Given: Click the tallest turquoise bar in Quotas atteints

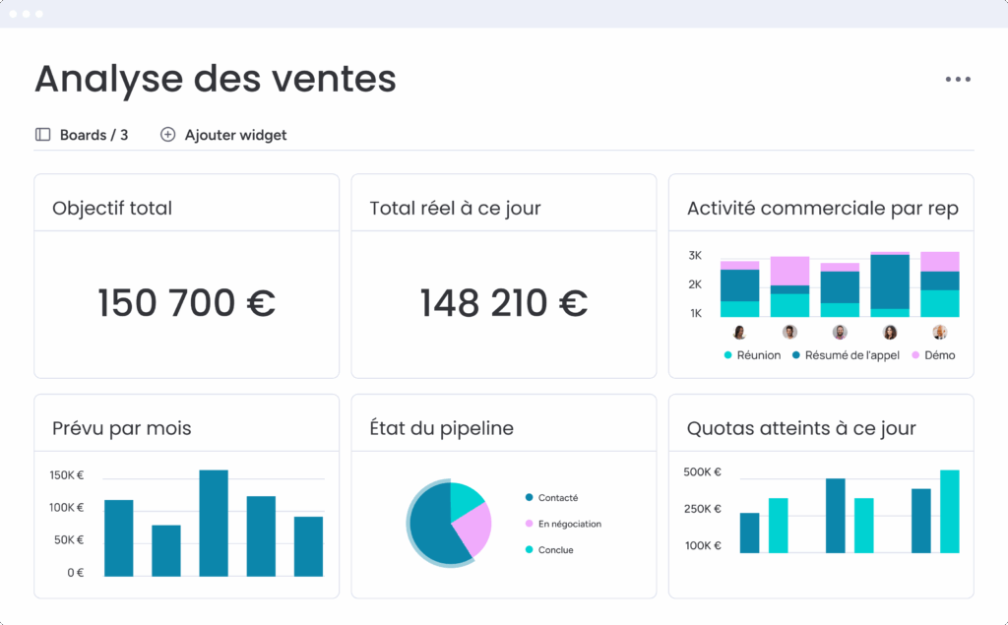Looking at the screenshot, I should 950,511.
